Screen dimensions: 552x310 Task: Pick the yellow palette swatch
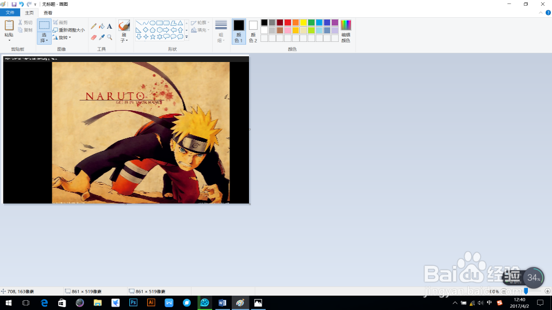coord(304,22)
